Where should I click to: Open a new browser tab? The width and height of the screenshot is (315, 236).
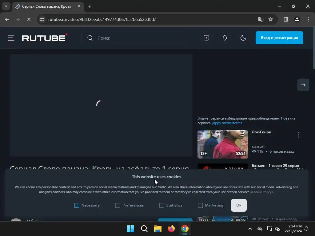tap(90, 6)
